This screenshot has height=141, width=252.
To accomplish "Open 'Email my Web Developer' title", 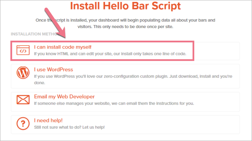I will (x=64, y=97).
